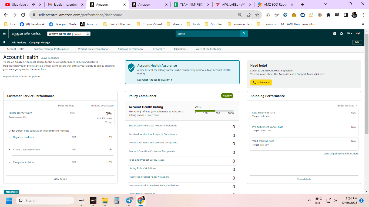
Task: Close the FEEDBACK tab
Action: tap(17, 192)
